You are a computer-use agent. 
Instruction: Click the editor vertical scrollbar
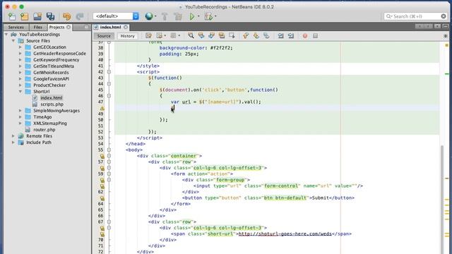tap(442, 199)
